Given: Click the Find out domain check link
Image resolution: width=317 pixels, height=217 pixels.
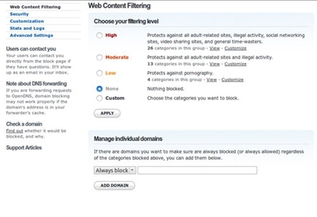Looking at the screenshot, I should pos(14,131).
